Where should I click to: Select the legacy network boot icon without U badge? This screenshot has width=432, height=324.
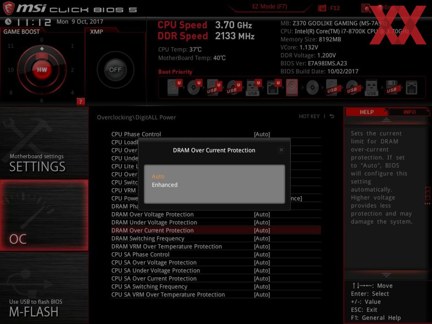click(411, 88)
